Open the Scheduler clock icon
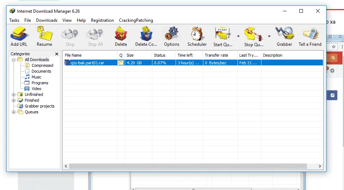The height and width of the screenshot is (190, 344). (197, 36)
